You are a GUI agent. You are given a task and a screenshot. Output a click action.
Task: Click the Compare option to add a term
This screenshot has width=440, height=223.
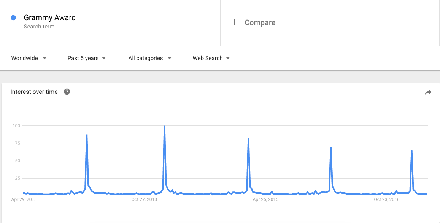[260, 22]
